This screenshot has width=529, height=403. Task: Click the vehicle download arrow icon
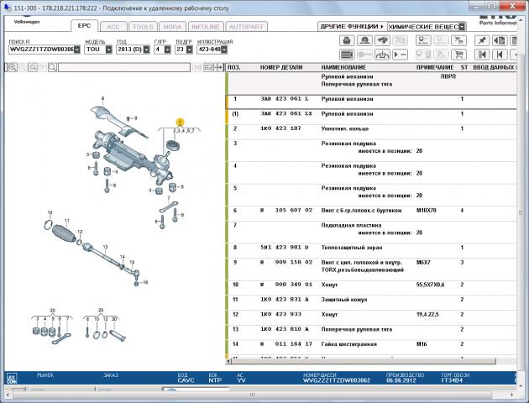(382, 55)
